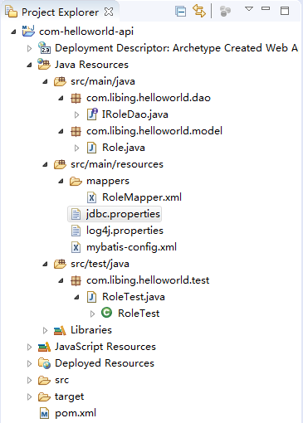
Task: Toggle Link with Editor icon
Action: coord(199,12)
